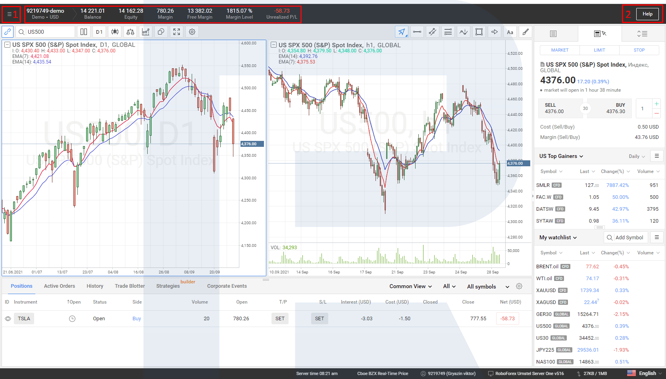Select the channel lines drawing tool
The width and height of the screenshot is (666, 379).
433,32
